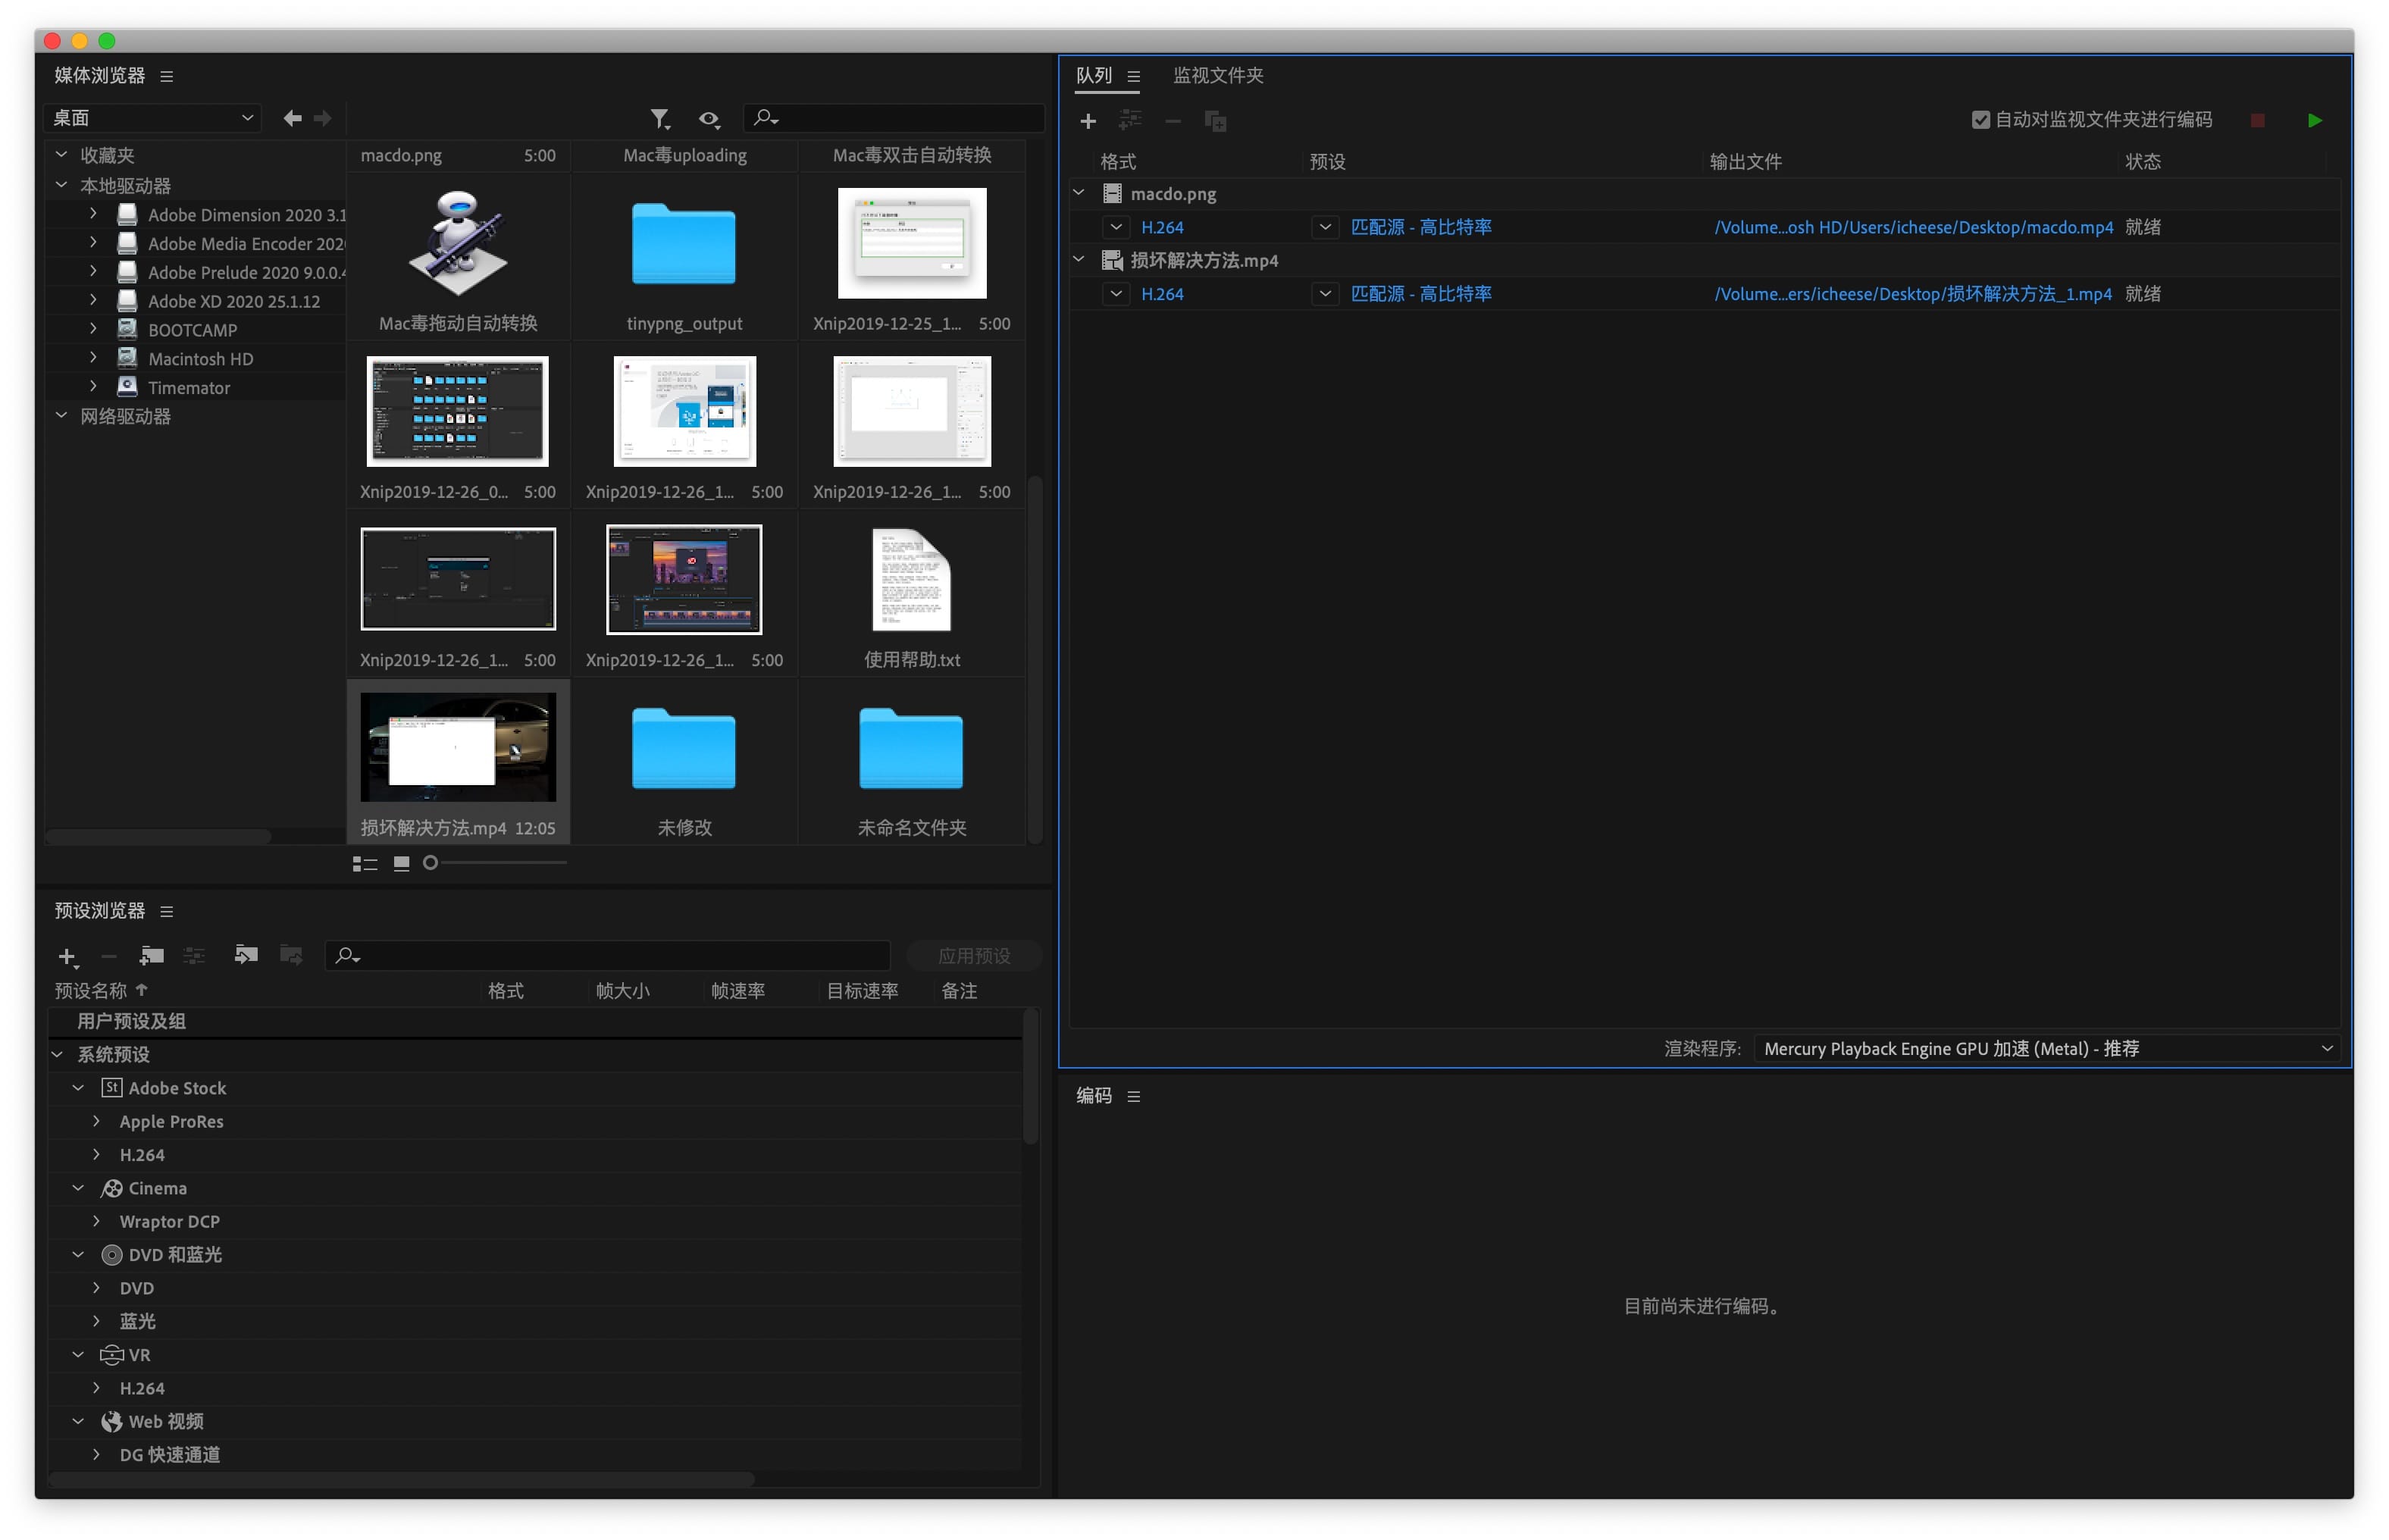Click the eye icon in media browser toolbar
2389x1540 pixels.
click(709, 119)
